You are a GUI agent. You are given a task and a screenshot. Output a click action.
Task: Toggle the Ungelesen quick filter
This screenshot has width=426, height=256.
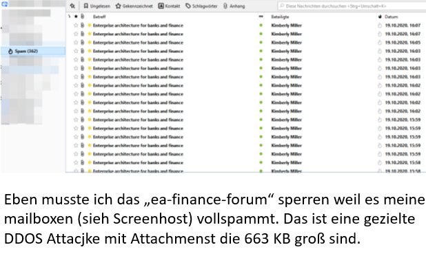[97, 6]
